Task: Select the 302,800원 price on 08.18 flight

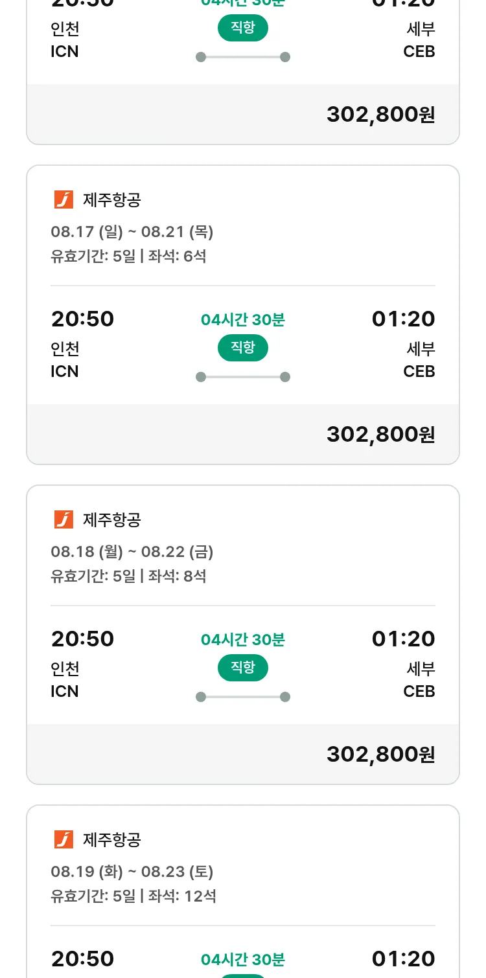Action: (380, 754)
